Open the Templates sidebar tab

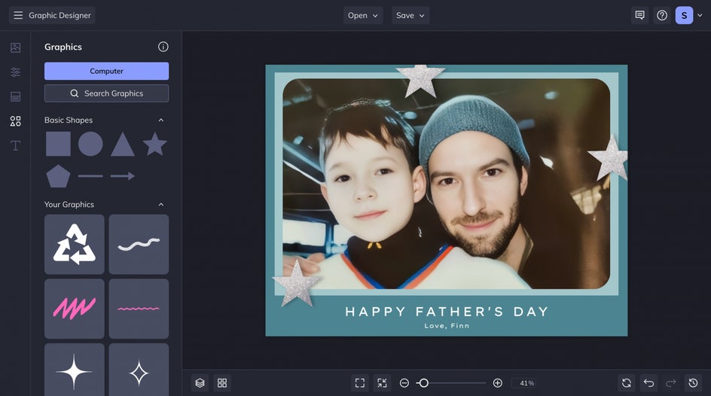[15, 96]
